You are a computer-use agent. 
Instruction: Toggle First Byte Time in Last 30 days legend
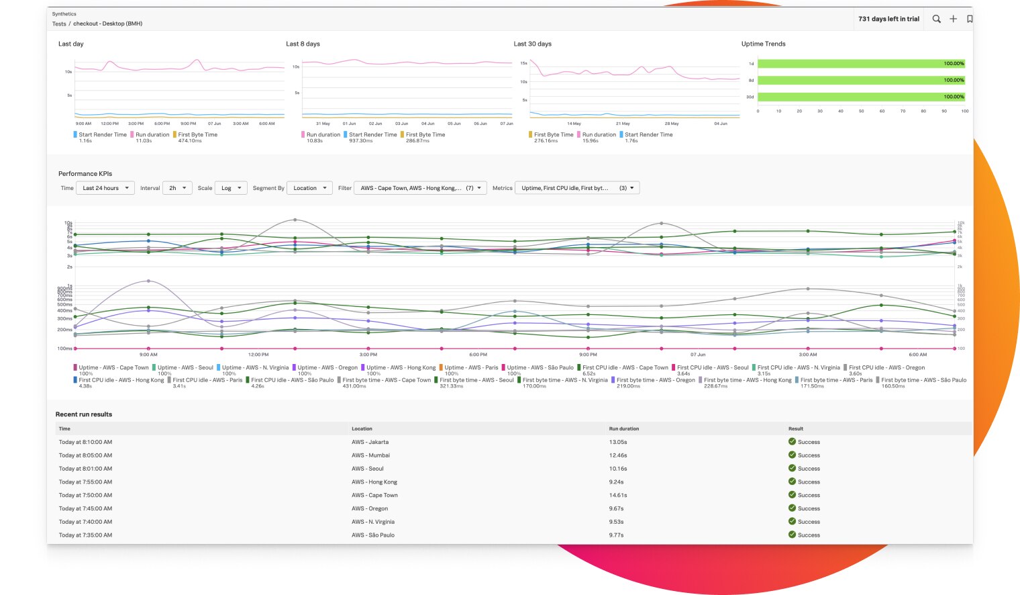point(553,134)
